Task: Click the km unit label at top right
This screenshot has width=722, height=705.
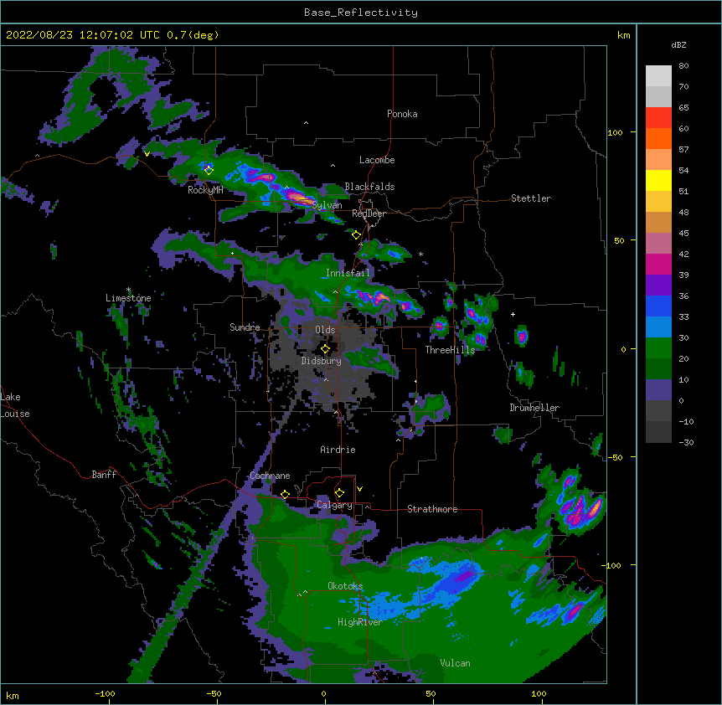Action: (624, 35)
